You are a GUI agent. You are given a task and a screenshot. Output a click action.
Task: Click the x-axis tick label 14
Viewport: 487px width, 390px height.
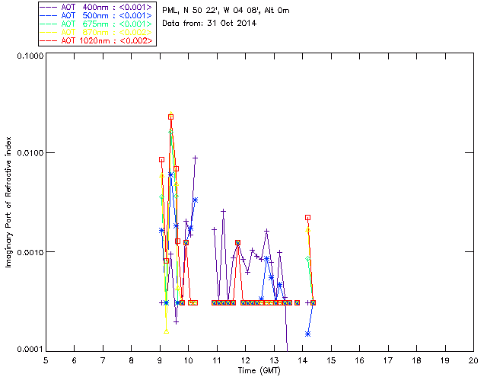303,360
